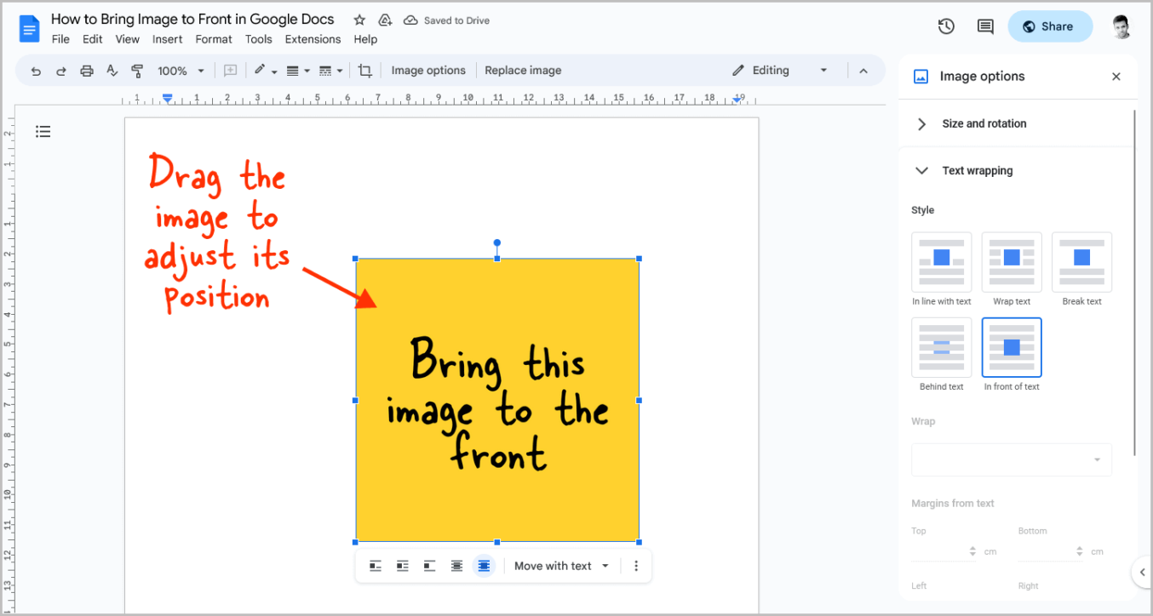Open the Google Docs home icon

tap(30, 28)
